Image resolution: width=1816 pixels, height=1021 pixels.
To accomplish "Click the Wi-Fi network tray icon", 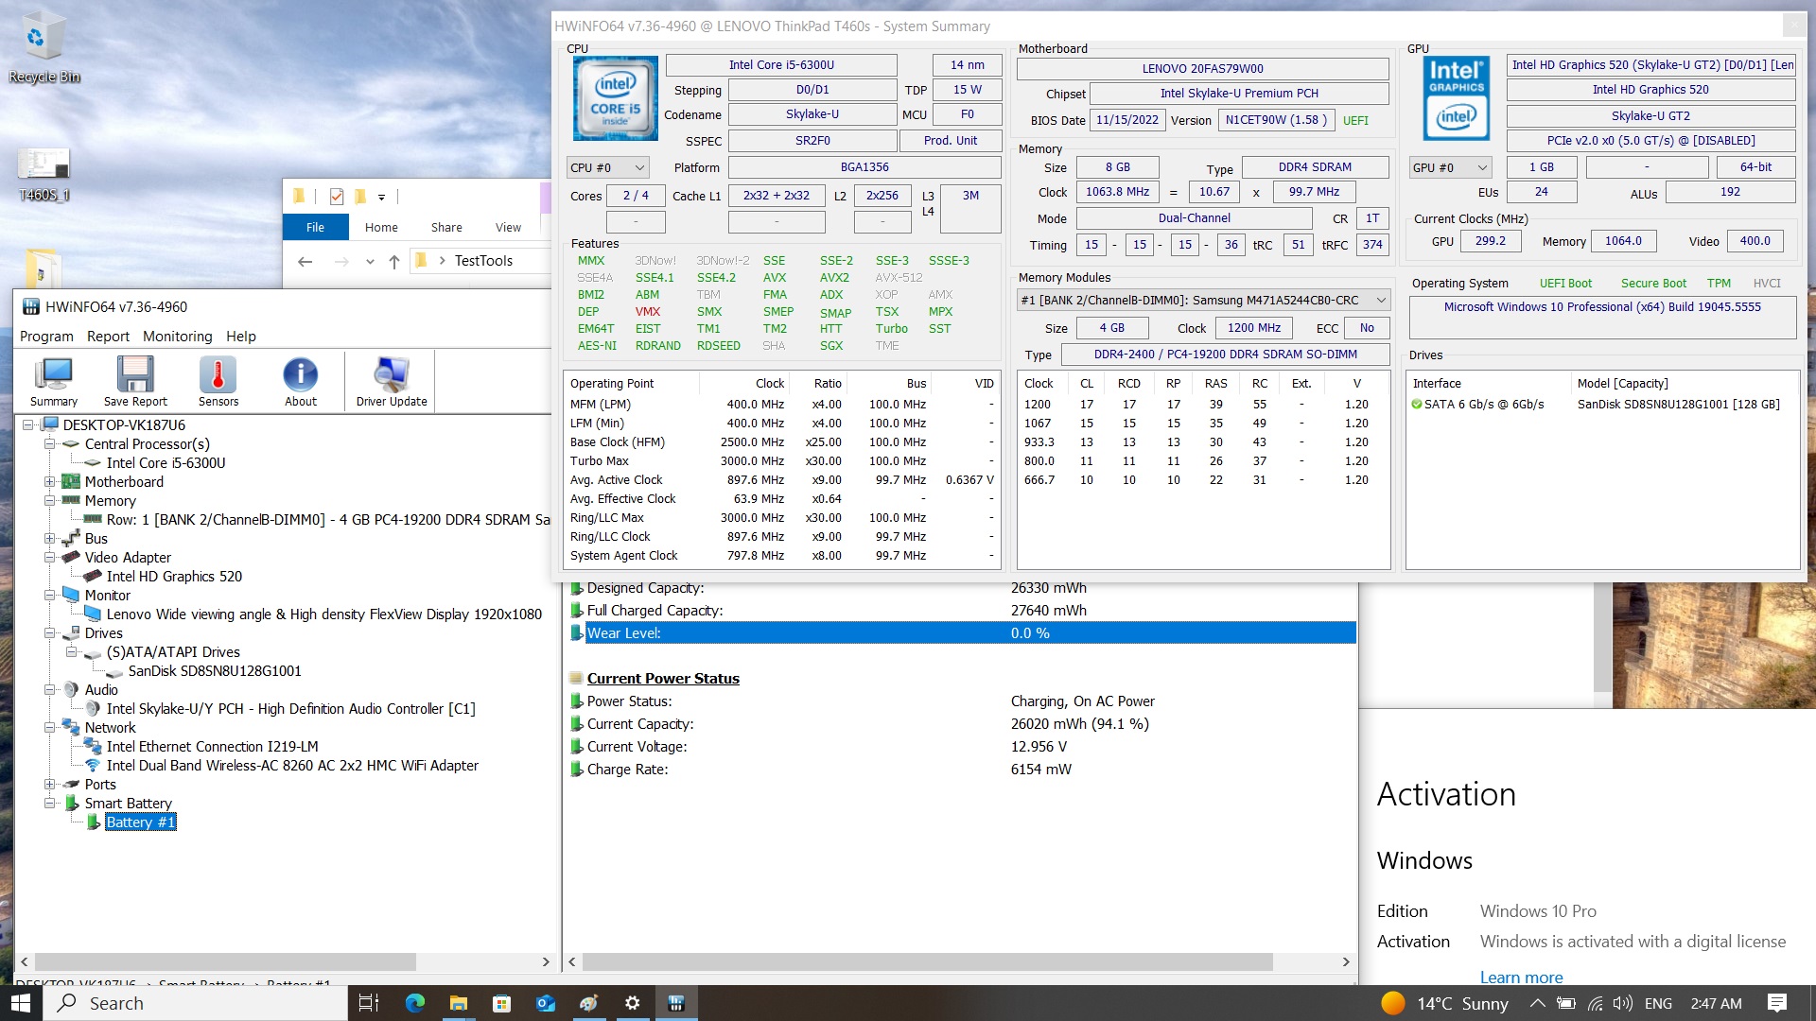I will (1595, 1003).
